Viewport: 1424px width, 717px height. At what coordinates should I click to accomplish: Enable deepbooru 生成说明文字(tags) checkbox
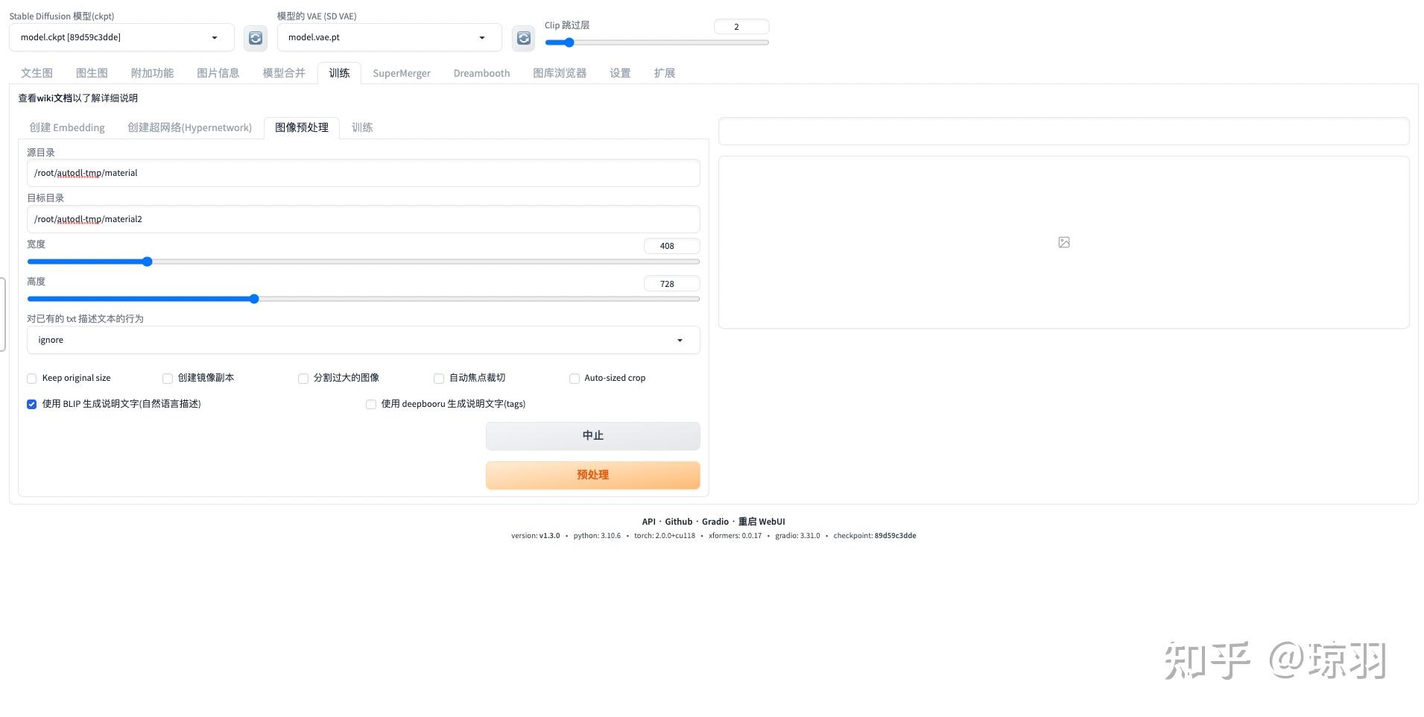(x=371, y=404)
